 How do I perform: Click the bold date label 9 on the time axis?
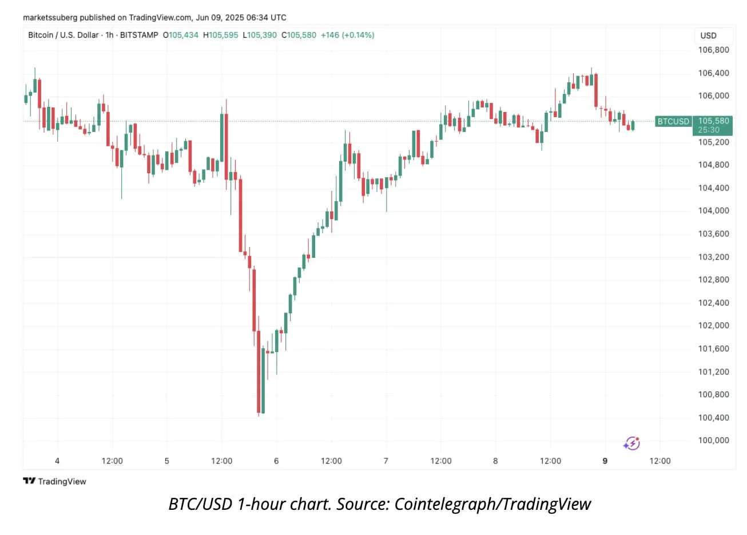click(x=605, y=461)
